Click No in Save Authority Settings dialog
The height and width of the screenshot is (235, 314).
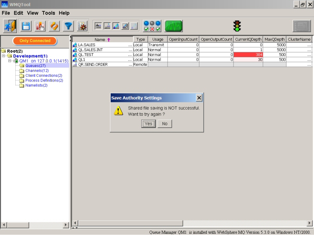click(x=164, y=124)
